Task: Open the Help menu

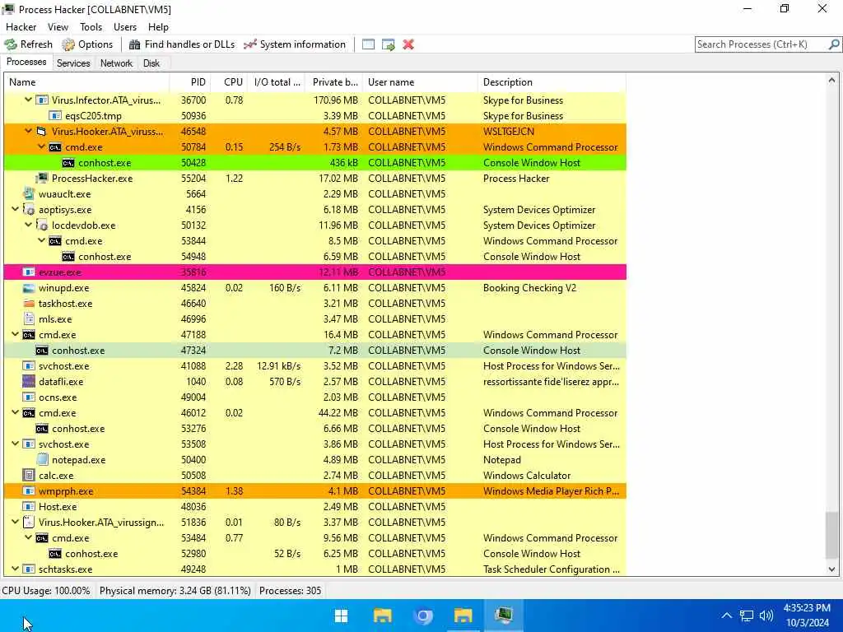Action: click(x=158, y=27)
